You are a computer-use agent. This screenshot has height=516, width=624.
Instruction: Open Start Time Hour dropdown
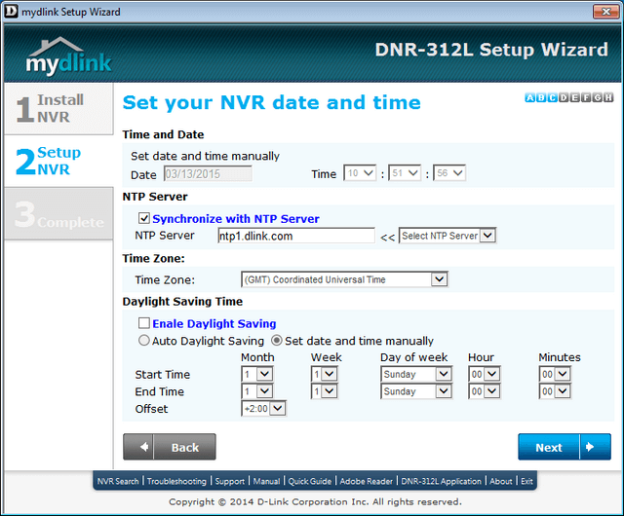(485, 374)
